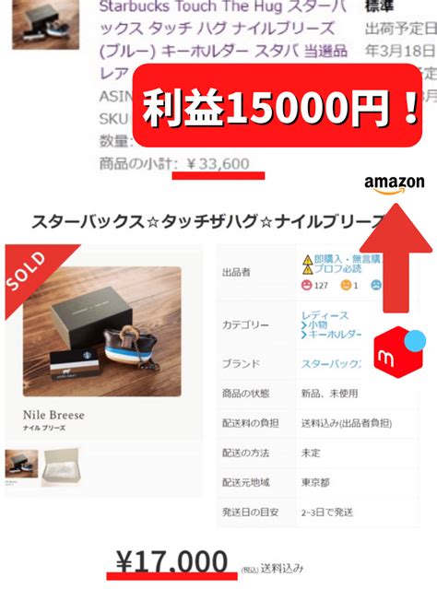Click the Amazon logo
Image resolution: width=437 pixels, height=589 pixels.
pos(395,184)
